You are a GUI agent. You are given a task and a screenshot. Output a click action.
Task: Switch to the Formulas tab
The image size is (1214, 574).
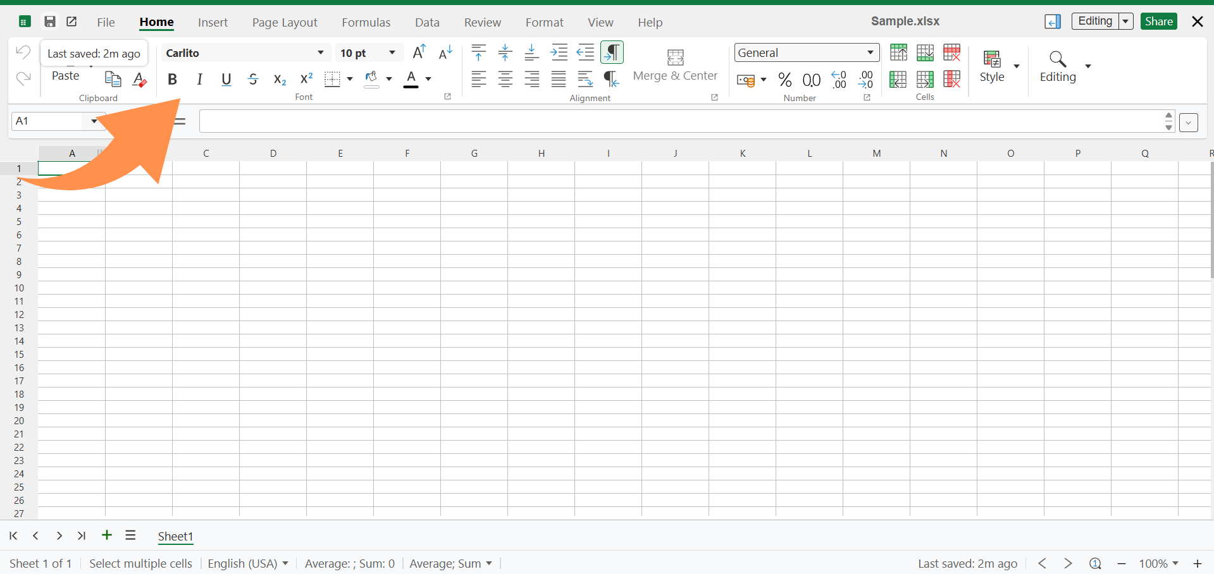(366, 22)
